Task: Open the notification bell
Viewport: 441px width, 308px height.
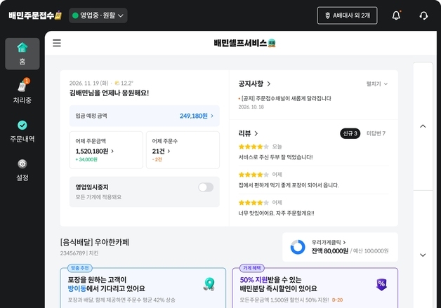Action: (396, 15)
